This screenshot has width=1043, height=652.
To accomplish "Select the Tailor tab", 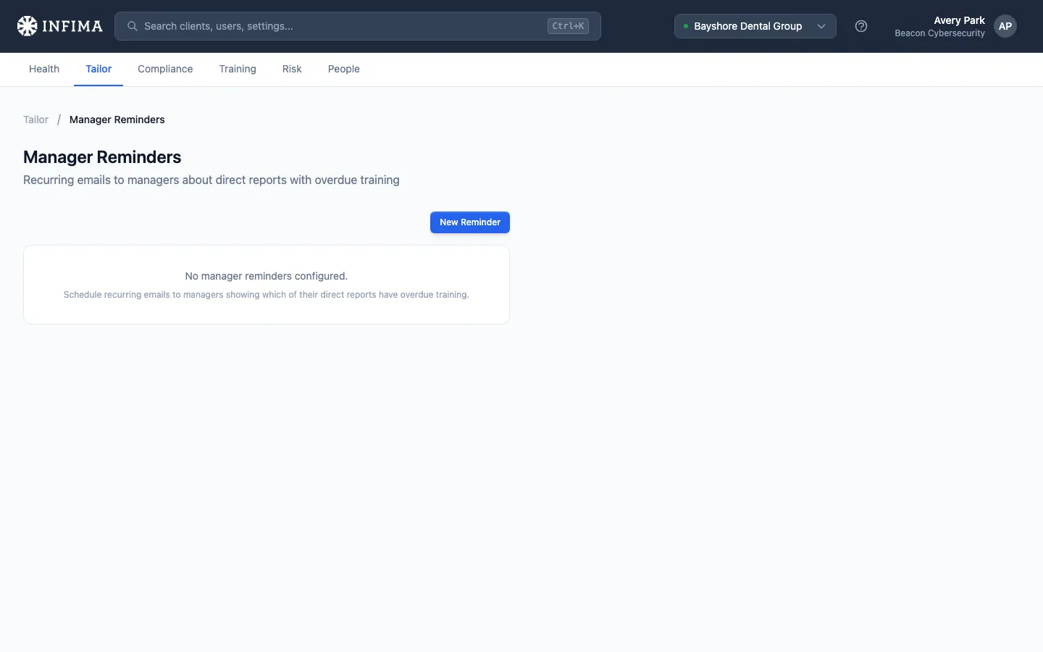I will pos(99,69).
